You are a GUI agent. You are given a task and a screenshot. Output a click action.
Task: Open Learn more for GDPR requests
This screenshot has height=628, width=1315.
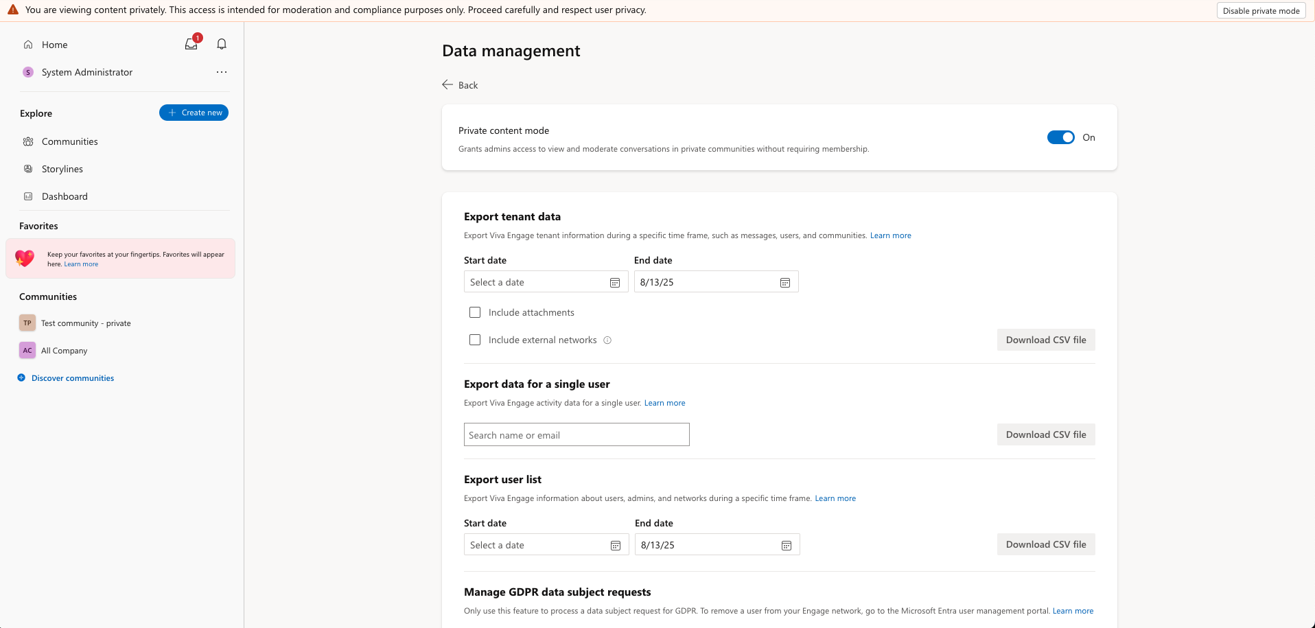pyautogui.click(x=1073, y=611)
